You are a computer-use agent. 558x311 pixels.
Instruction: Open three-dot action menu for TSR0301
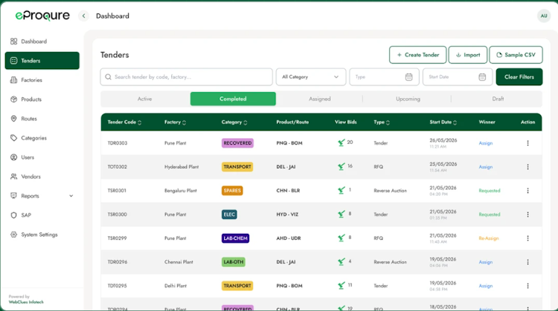[527, 191]
